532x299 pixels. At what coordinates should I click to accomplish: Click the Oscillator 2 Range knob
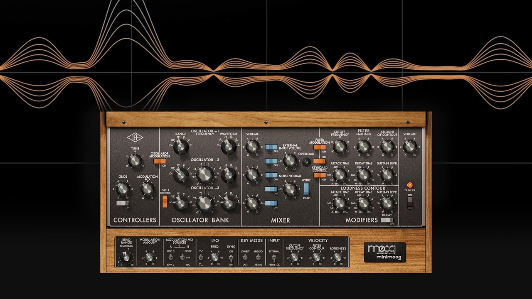click(x=181, y=175)
